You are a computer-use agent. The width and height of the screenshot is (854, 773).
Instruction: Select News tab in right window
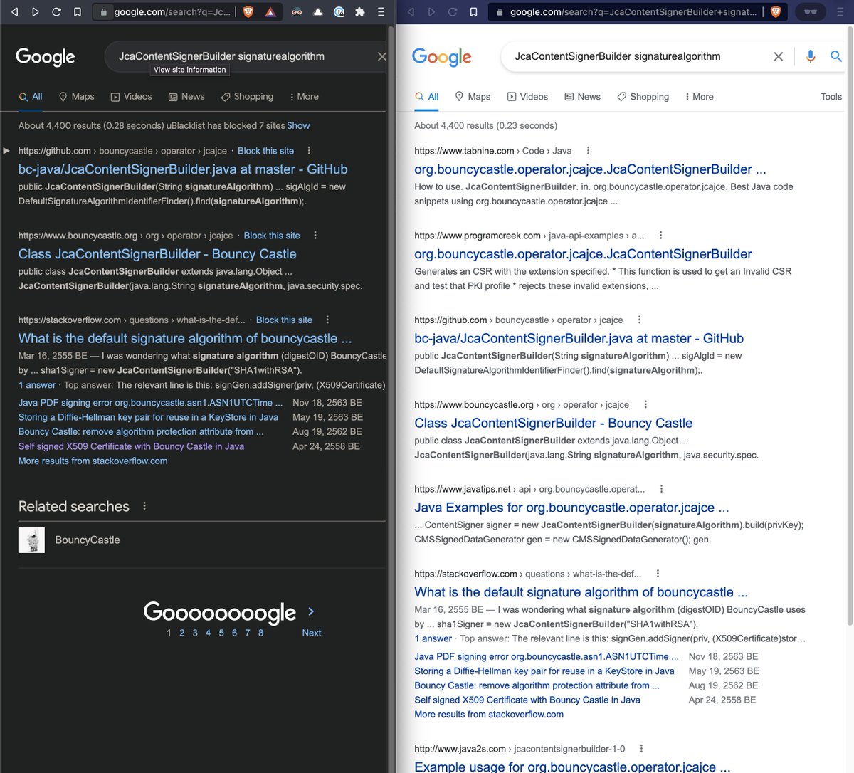pos(582,97)
